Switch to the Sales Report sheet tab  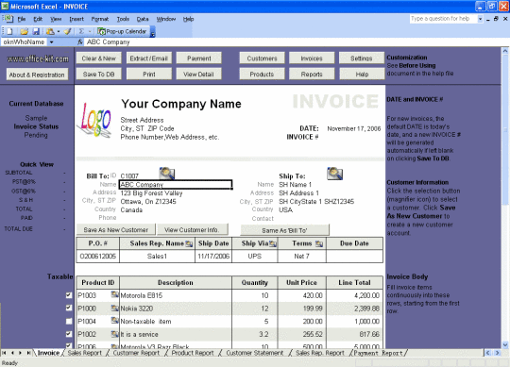click(85, 353)
